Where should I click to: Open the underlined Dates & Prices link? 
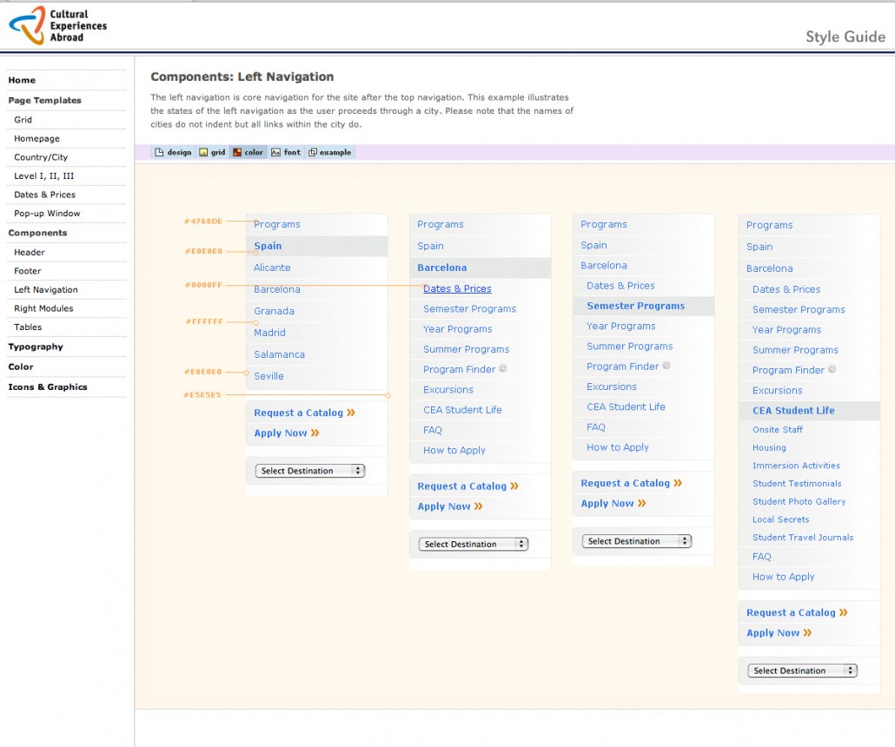coord(457,288)
